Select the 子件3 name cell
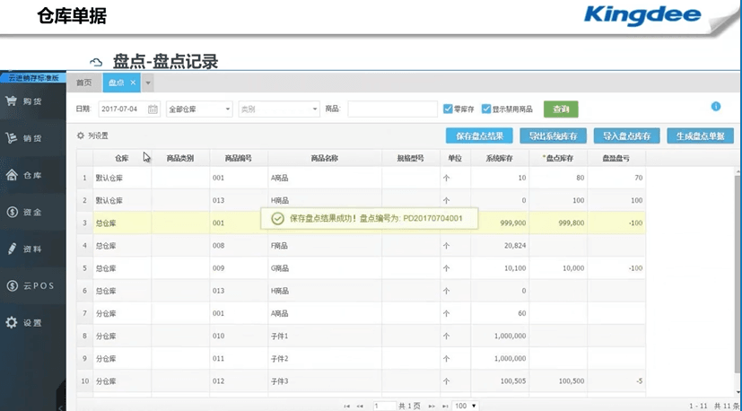The width and height of the screenshot is (742, 411). pos(325,381)
